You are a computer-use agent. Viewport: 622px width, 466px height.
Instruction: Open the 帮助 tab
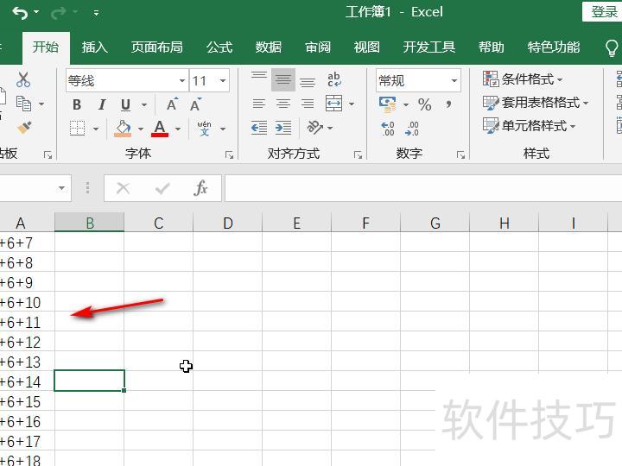click(x=492, y=47)
